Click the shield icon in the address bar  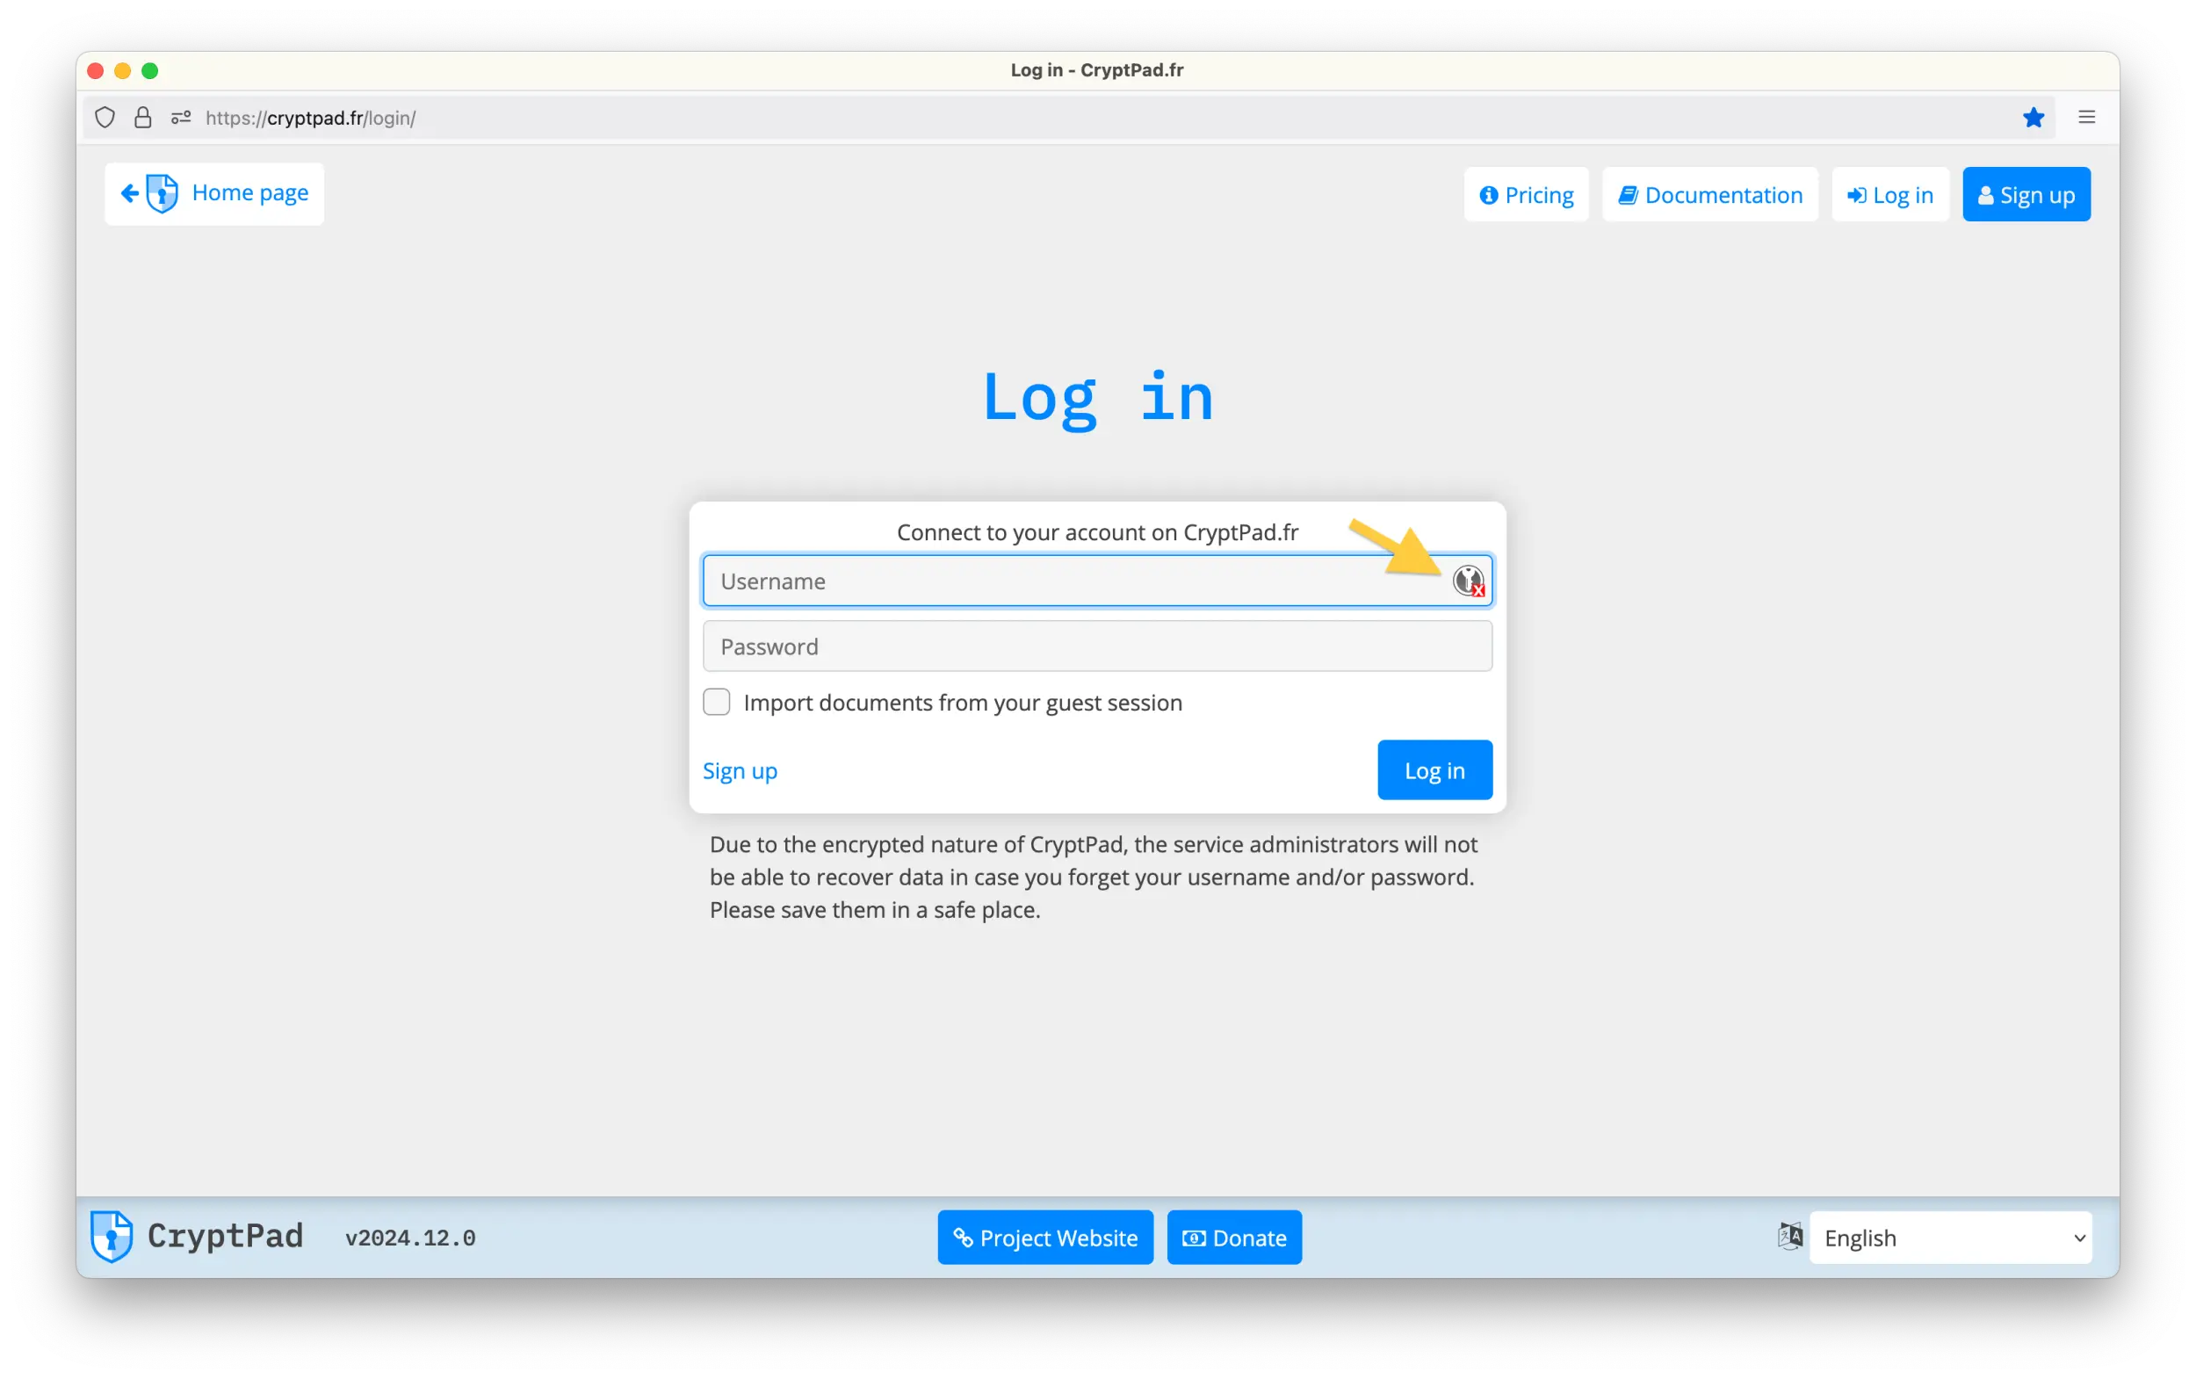[x=104, y=117]
